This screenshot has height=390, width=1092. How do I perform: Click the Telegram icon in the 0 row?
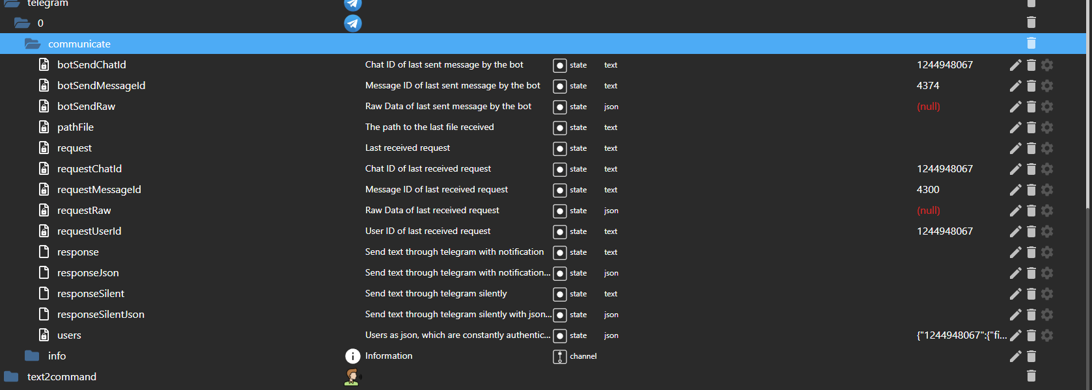coord(353,23)
